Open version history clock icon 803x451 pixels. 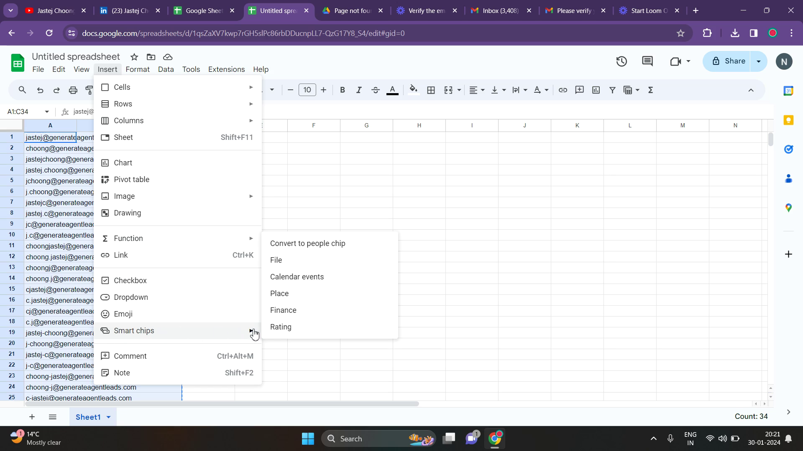click(x=621, y=61)
